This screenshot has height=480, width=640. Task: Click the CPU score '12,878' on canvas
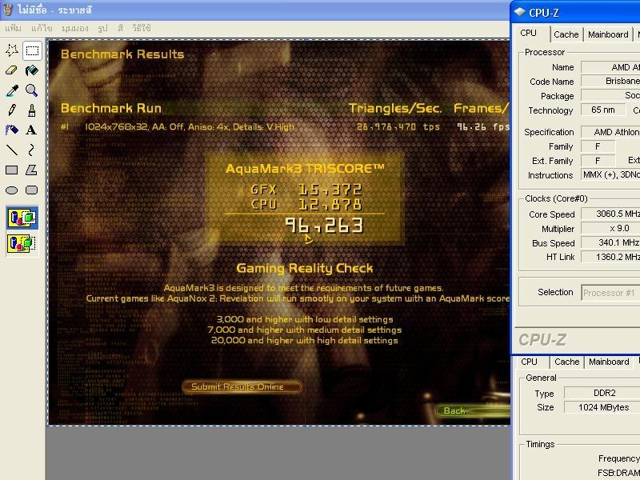click(x=330, y=204)
